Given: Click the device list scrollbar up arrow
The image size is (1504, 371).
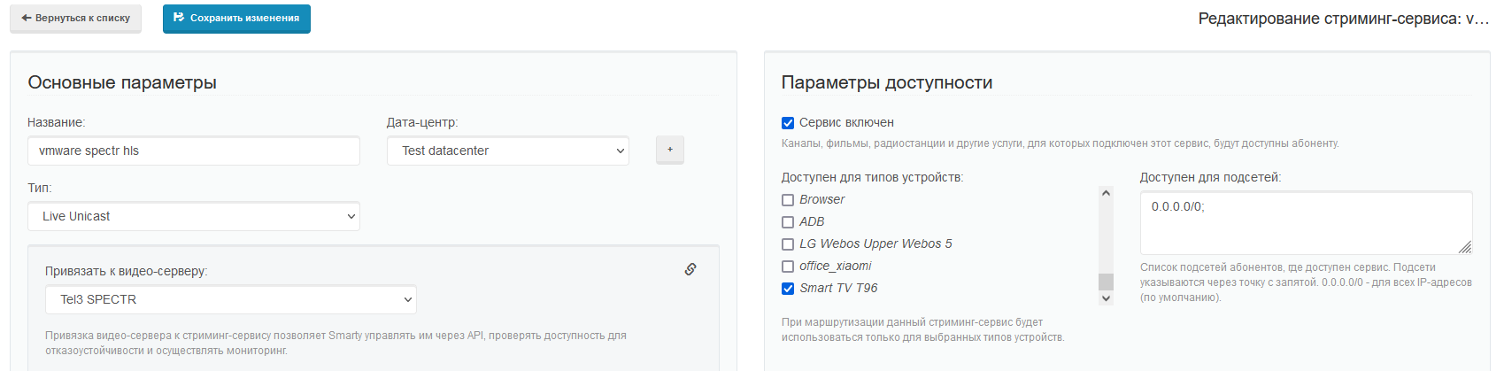Looking at the screenshot, I should point(1106,193).
